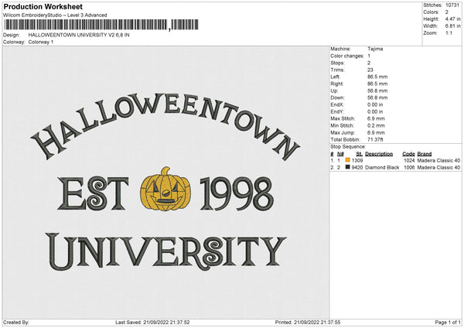Click the 'Code' column header
This screenshot has height=328, width=464.
[408, 154]
